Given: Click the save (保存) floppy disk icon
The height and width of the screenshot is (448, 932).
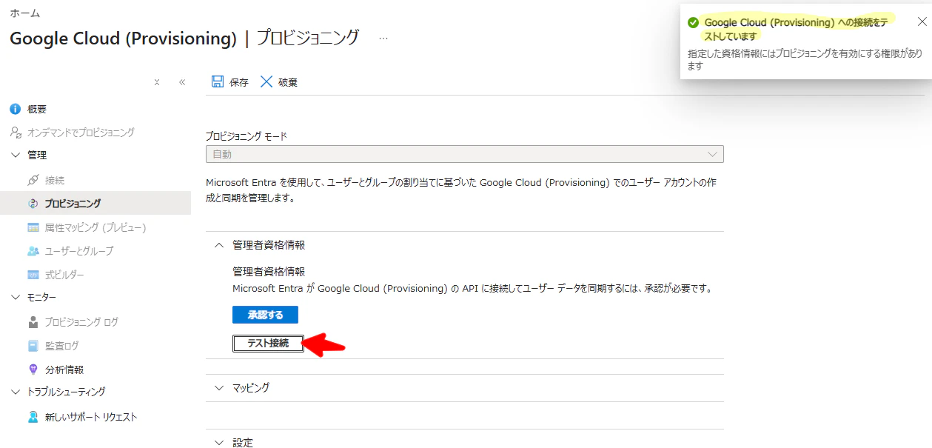Looking at the screenshot, I should tap(218, 81).
